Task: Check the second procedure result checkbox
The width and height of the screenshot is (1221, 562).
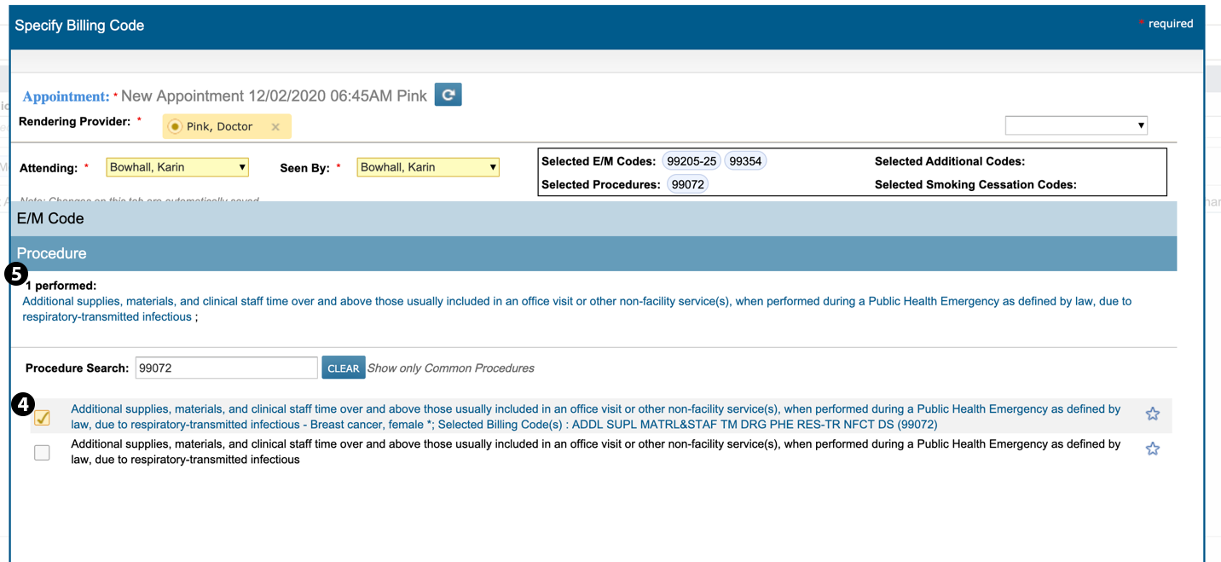Action: pyautogui.click(x=43, y=453)
